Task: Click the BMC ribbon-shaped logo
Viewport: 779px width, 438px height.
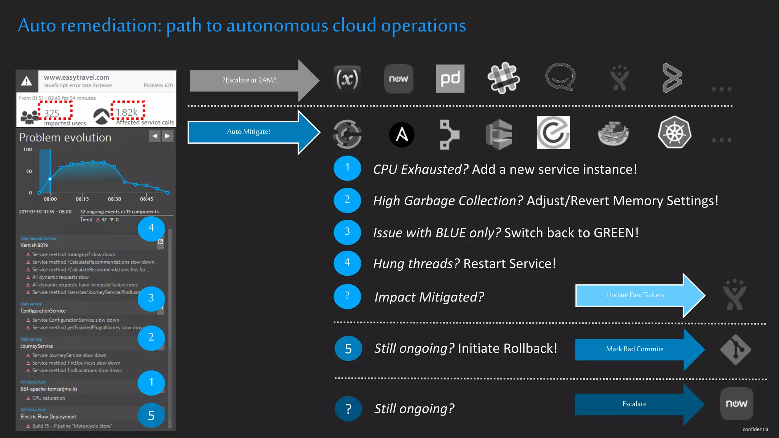Action: [x=672, y=78]
